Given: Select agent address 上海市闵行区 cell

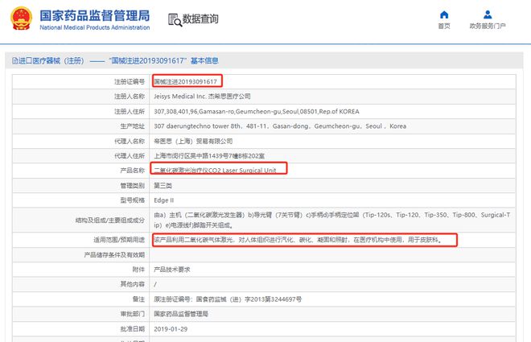Looking at the screenshot, I should click(x=209, y=156).
